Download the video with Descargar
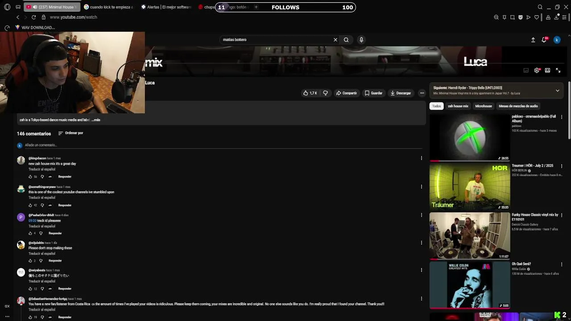The width and height of the screenshot is (571, 321). [x=401, y=93]
